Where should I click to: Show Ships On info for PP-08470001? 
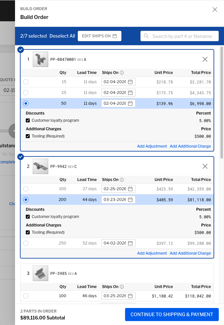click(x=122, y=73)
